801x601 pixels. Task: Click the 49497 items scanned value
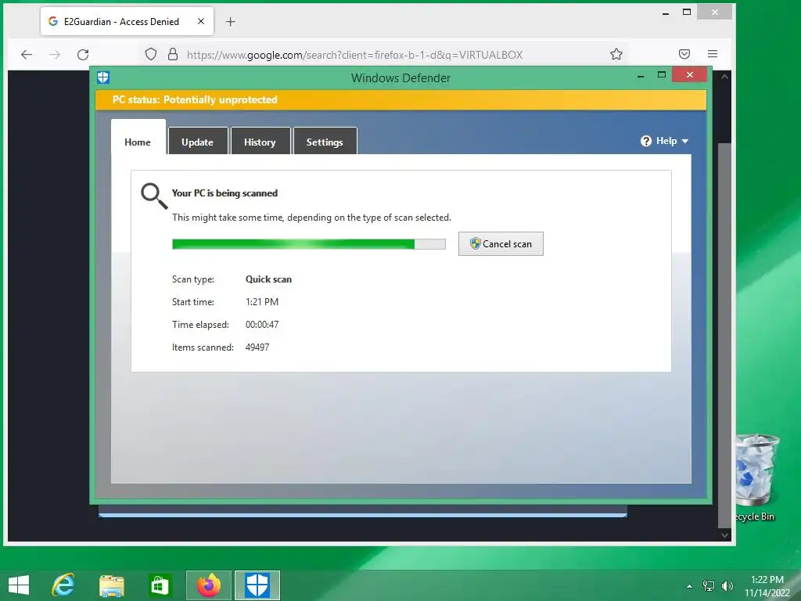(257, 347)
